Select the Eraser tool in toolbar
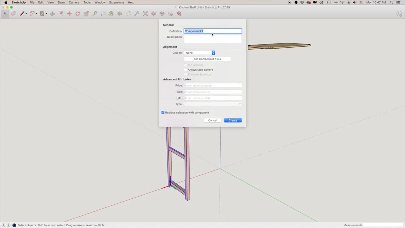The height and width of the screenshot is (228, 405). coord(13,14)
